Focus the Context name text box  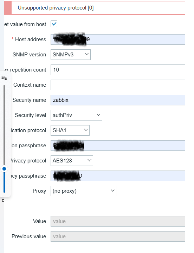118,85
